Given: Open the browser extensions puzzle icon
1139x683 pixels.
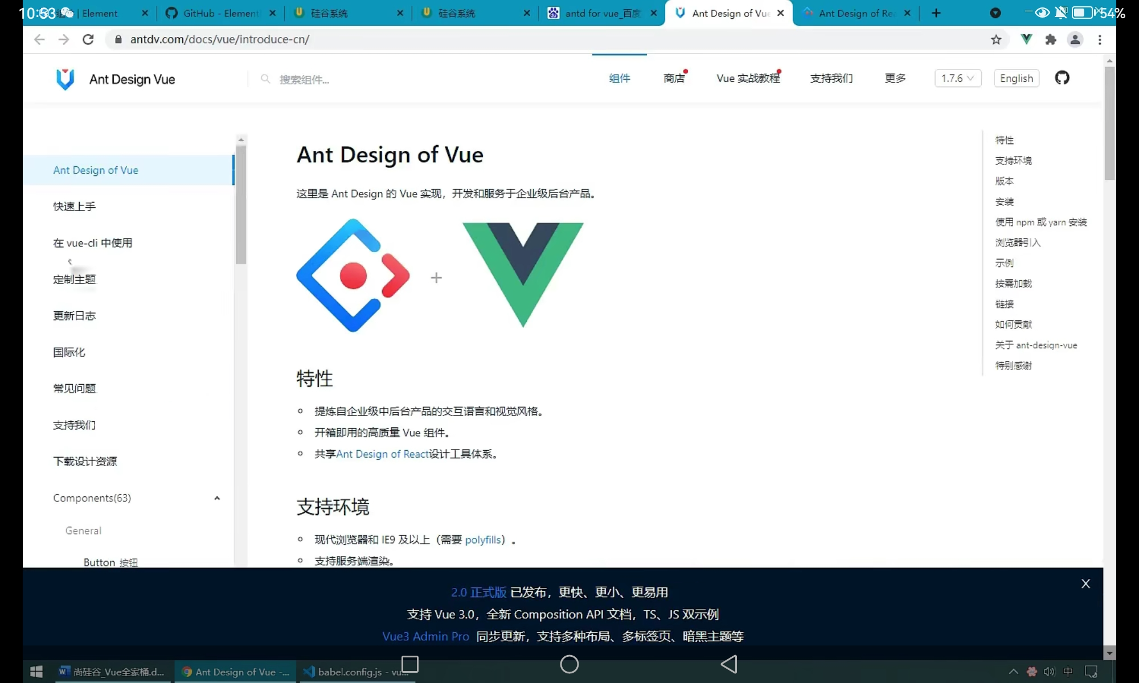Looking at the screenshot, I should pos(1051,39).
